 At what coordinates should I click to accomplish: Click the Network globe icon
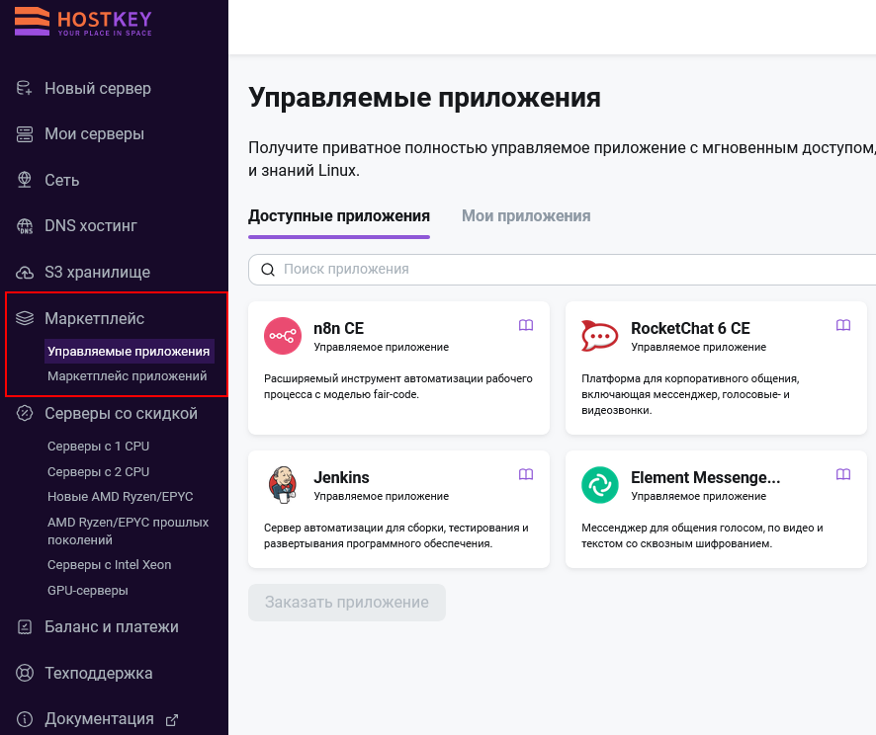click(24, 180)
